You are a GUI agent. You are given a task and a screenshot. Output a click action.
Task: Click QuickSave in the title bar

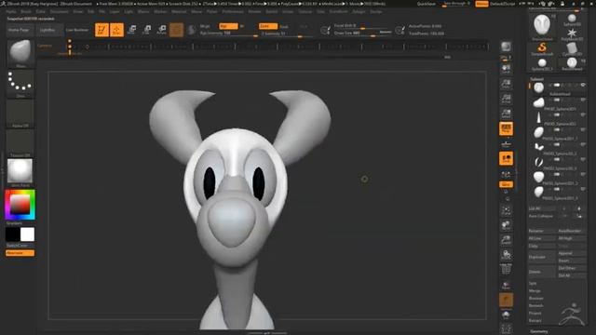427,4
